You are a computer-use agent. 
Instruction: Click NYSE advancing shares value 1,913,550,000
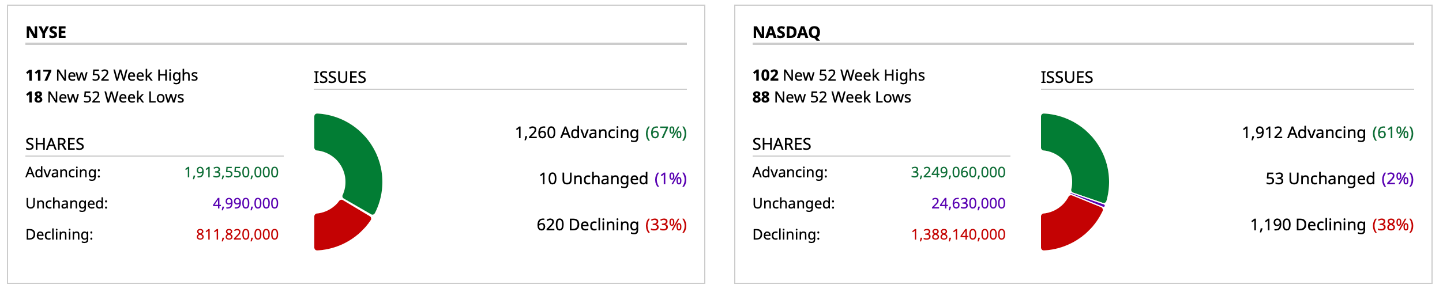pyautogui.click(x=231, y=172)
